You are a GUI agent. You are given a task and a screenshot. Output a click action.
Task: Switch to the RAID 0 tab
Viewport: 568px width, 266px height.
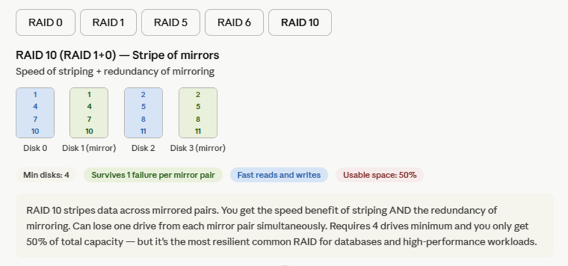coord(45,23)
